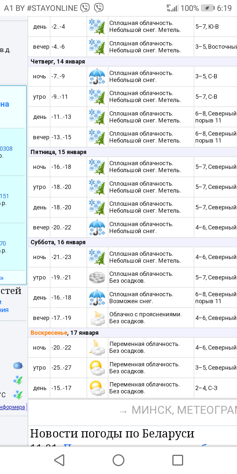Tap the Android back navigation button
This screenshot has height=474, width=237.
point(59,460)
